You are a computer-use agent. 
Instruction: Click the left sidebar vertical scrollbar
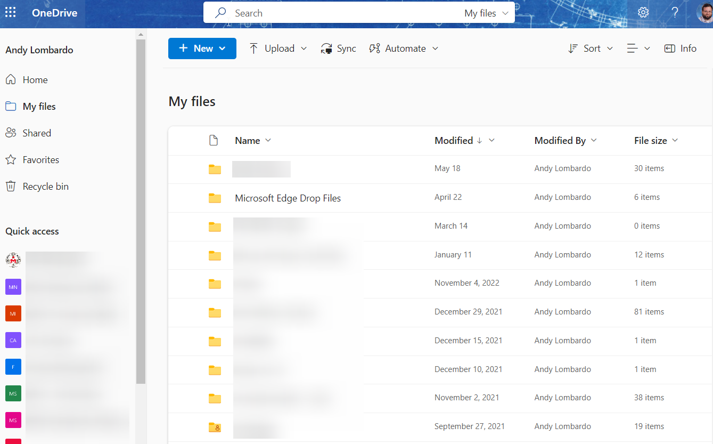pyautogui.click(x=141, y=211)
